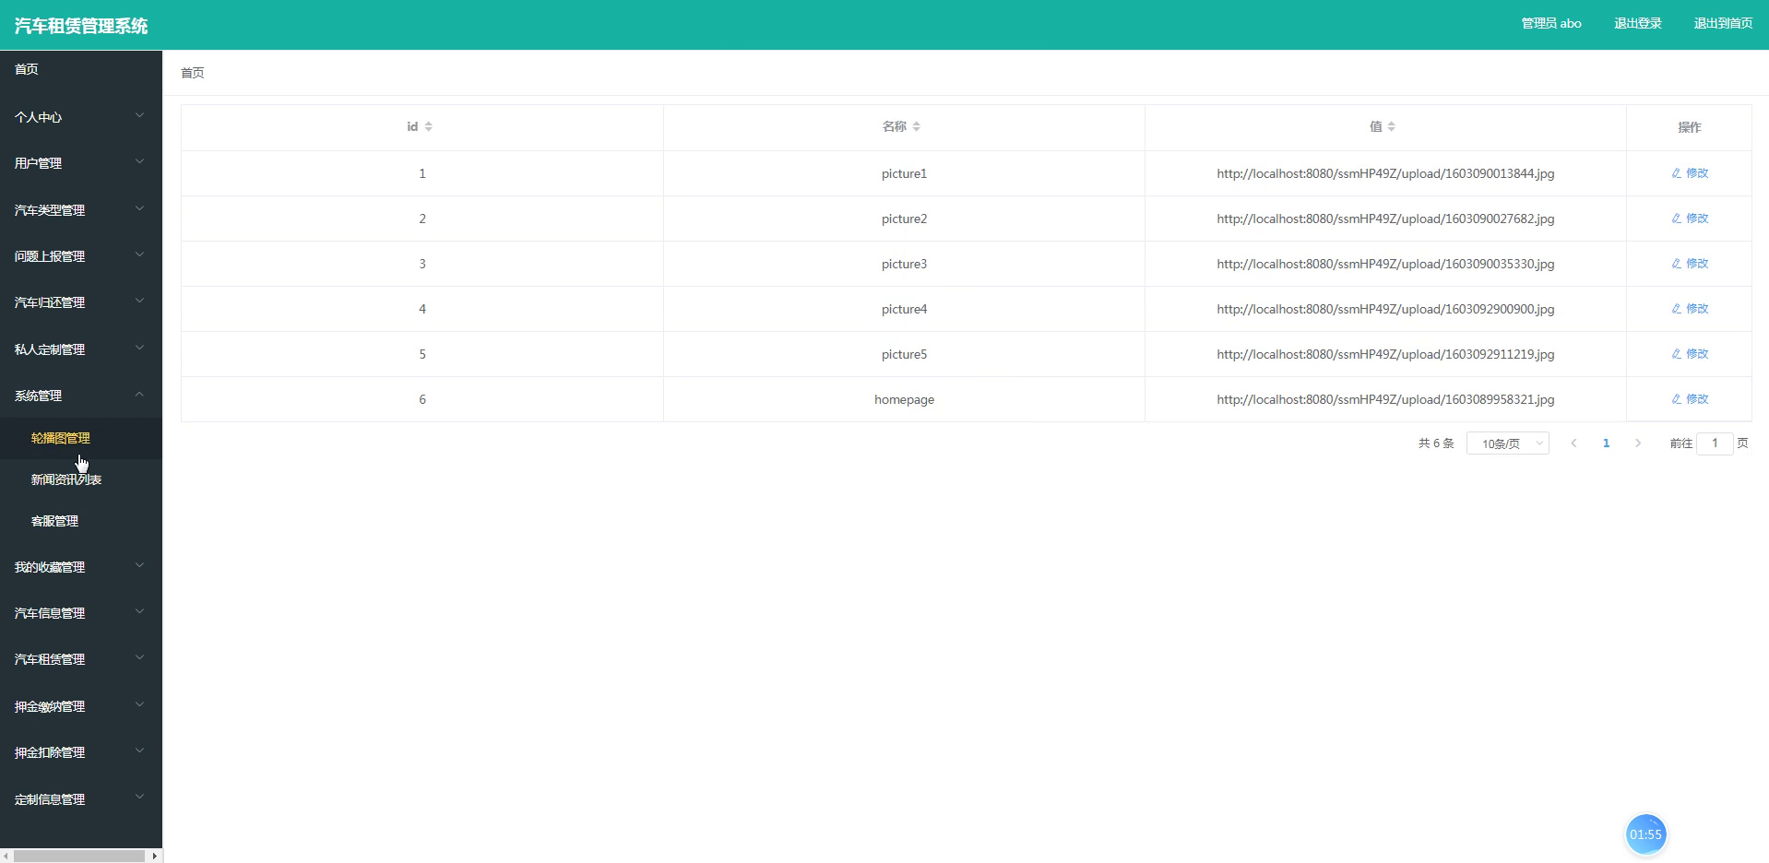Sort table by id column arrows
The image size is (1769, 863).
[x=428, y=126]
